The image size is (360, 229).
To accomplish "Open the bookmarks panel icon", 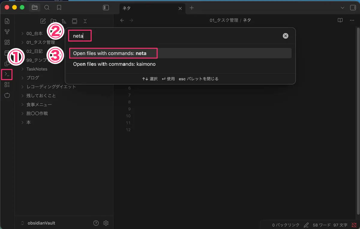I will [x=59, y=8].
